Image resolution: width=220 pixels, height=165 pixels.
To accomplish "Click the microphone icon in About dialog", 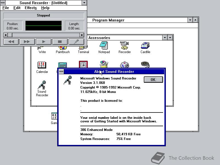I will 68,80.
